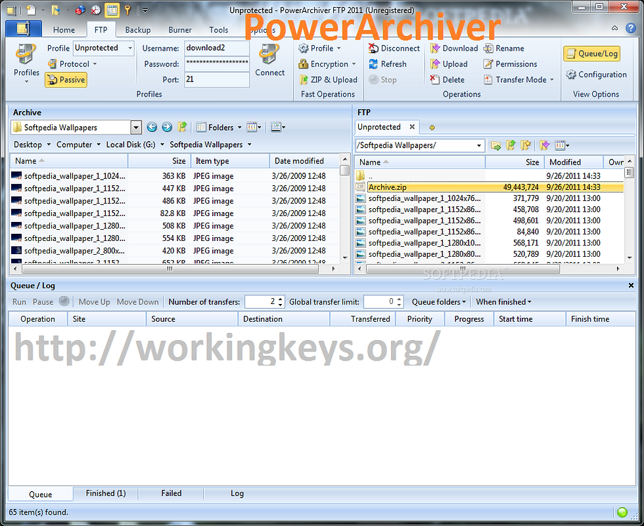644x526 pixels.
Task: Close the Queue / Log panel
Action: (x=632, y=285)
